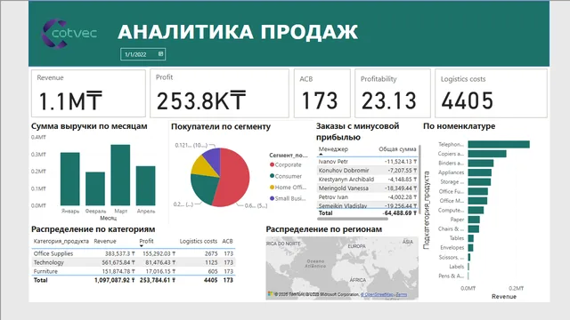Viewport: 570px width, 320px height.
Task: Select the Paper bar
Action: tap(474, 220)
